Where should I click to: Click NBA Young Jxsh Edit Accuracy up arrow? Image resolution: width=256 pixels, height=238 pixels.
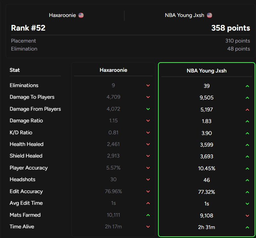coord(247,192)
